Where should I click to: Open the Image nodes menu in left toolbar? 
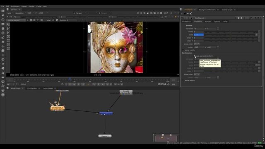(x=3, y=11)
